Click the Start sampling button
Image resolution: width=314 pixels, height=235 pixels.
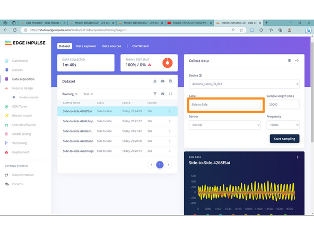click(x=284, y=139)
